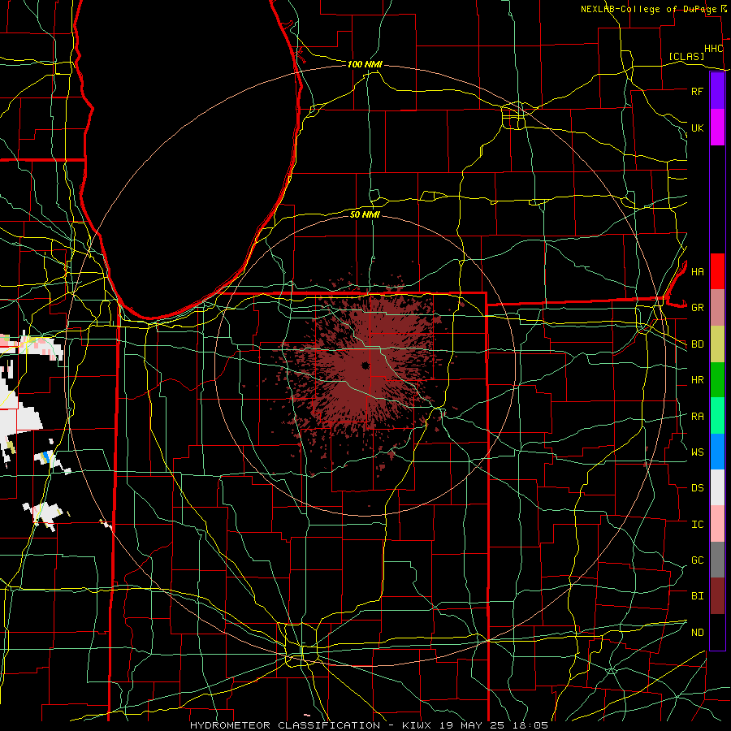Image resolution: width=731 pixels, height=731 pixels.
Task: Click the WS legend label
Action: (x=697, y=452)
